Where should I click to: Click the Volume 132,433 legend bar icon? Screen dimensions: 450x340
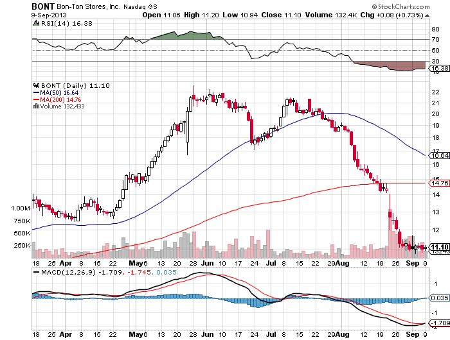pyautogui.click(x=36, y=106)
